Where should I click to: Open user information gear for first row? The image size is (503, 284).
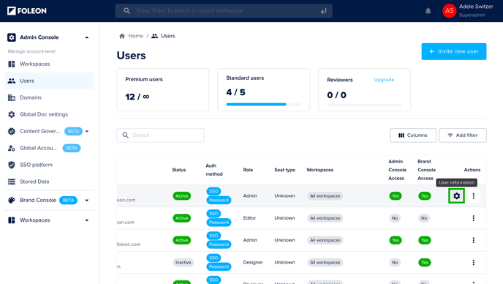click(x=456, y=195)
